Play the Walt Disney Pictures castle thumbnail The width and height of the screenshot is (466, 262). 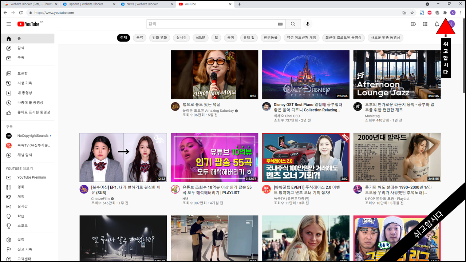(x=306, y=75)
